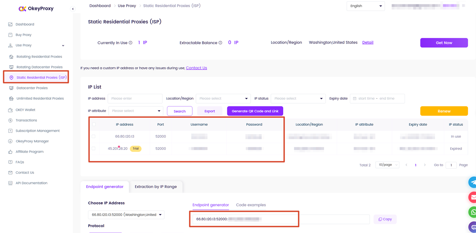Screen dimensions: 476x233
Task: Open the Choose IP Address dropdown
Action: point(126,215)
